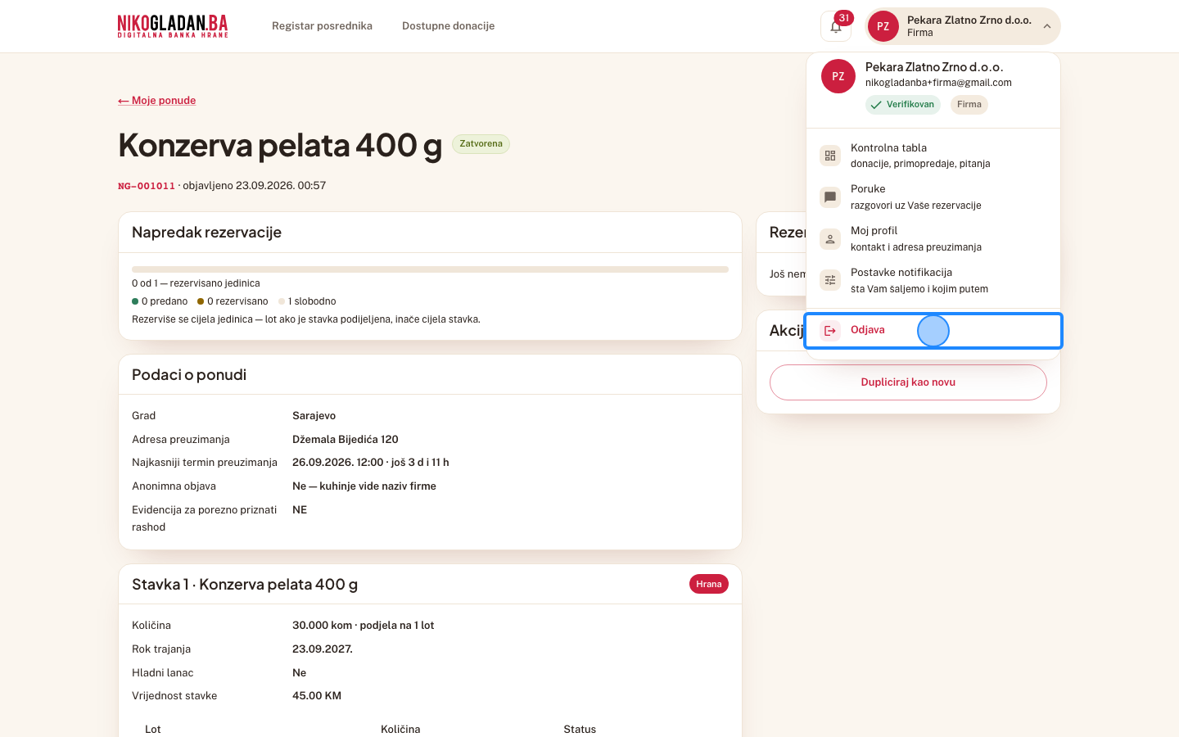
Task: Click the 0 od 1 — rezervisano jedinica text
Action: click(x=196, y=283)
